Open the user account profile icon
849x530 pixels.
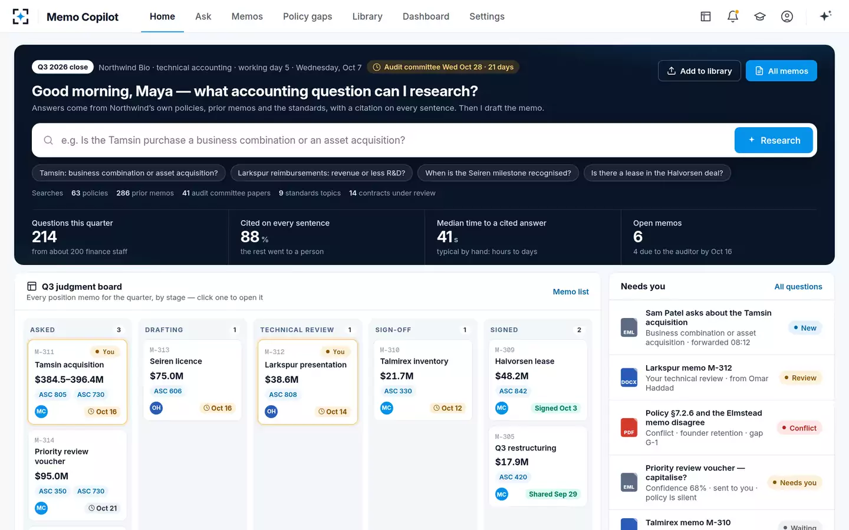(787, 16)
